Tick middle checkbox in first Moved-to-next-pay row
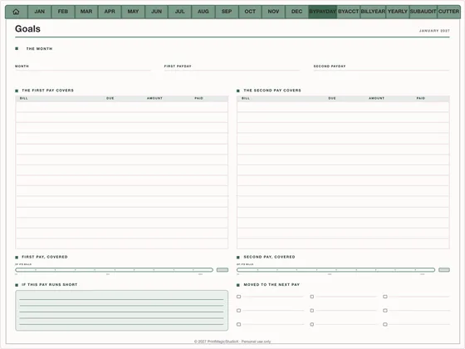The width and height of the screenshot is (465, 349). point(312,297)
